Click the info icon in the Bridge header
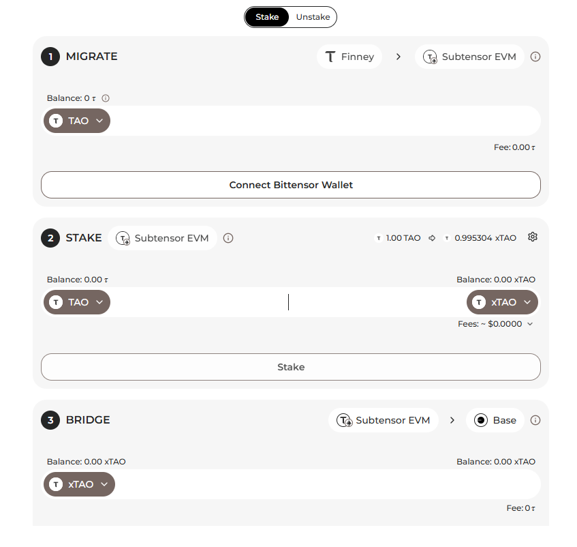 pos(535,420)
